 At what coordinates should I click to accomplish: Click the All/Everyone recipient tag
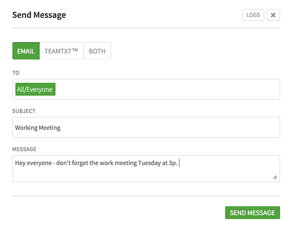35,89
